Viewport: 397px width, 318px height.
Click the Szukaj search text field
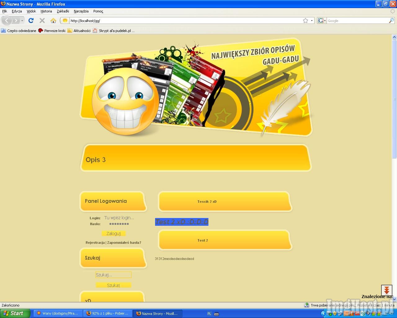pyautogui.click(x=113, y=275)
